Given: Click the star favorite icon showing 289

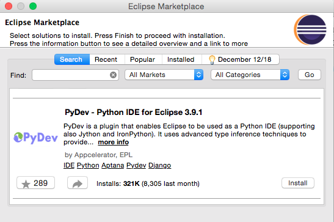Looking at the screenshot, I should [35, 183].
